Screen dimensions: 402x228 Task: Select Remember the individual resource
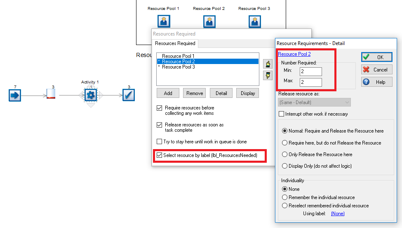[284, 197]
